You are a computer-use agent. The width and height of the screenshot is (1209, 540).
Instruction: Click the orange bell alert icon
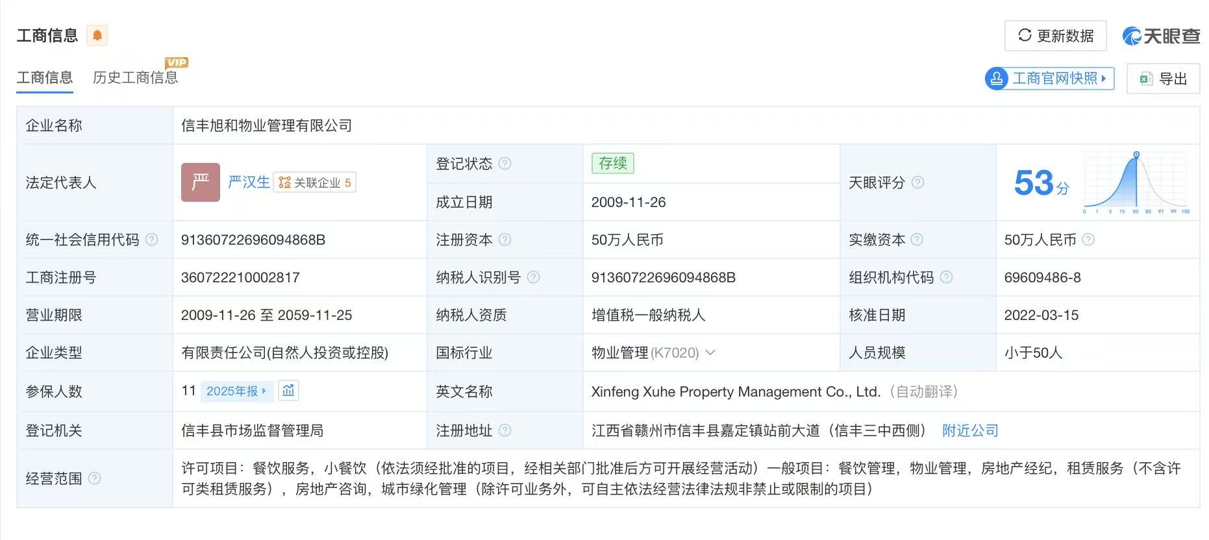point(97,35)
